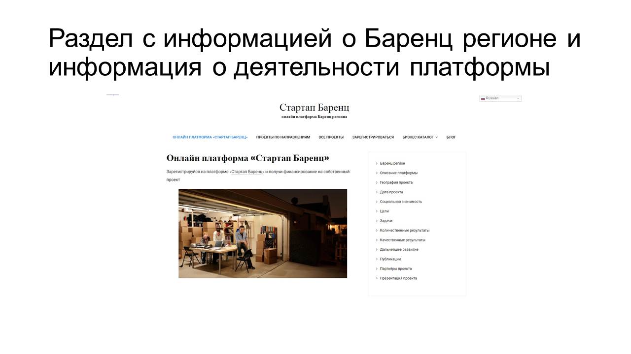Open Проекты по направлениям menu item
Viewport: 631px width, 354px height.
283,137
